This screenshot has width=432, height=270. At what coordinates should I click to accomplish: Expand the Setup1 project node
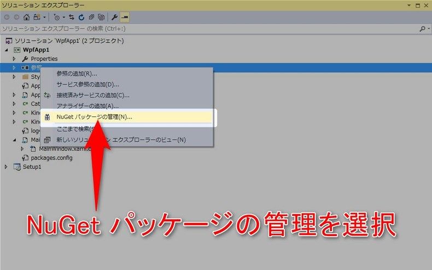click(x=6, y=167)
